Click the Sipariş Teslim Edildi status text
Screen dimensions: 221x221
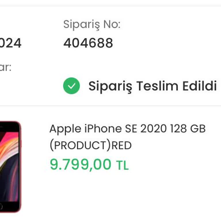click(x=152, y=86)
